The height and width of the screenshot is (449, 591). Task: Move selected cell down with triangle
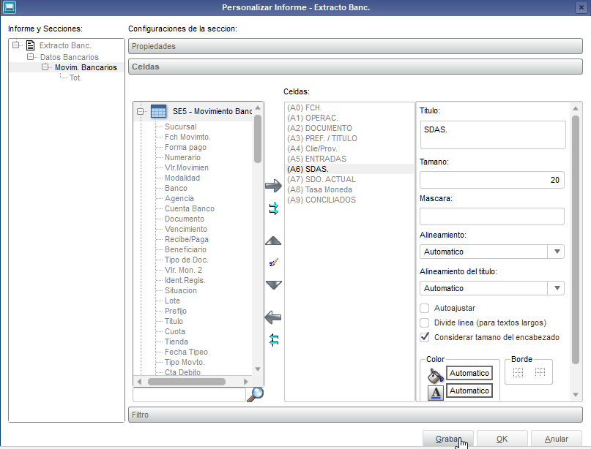tap(273, 285)
